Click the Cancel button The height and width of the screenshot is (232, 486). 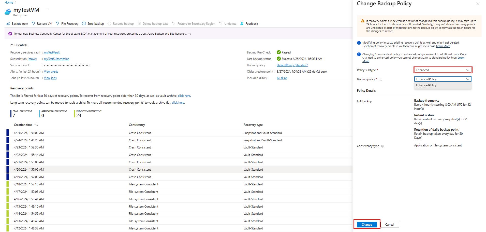(389, 225)
